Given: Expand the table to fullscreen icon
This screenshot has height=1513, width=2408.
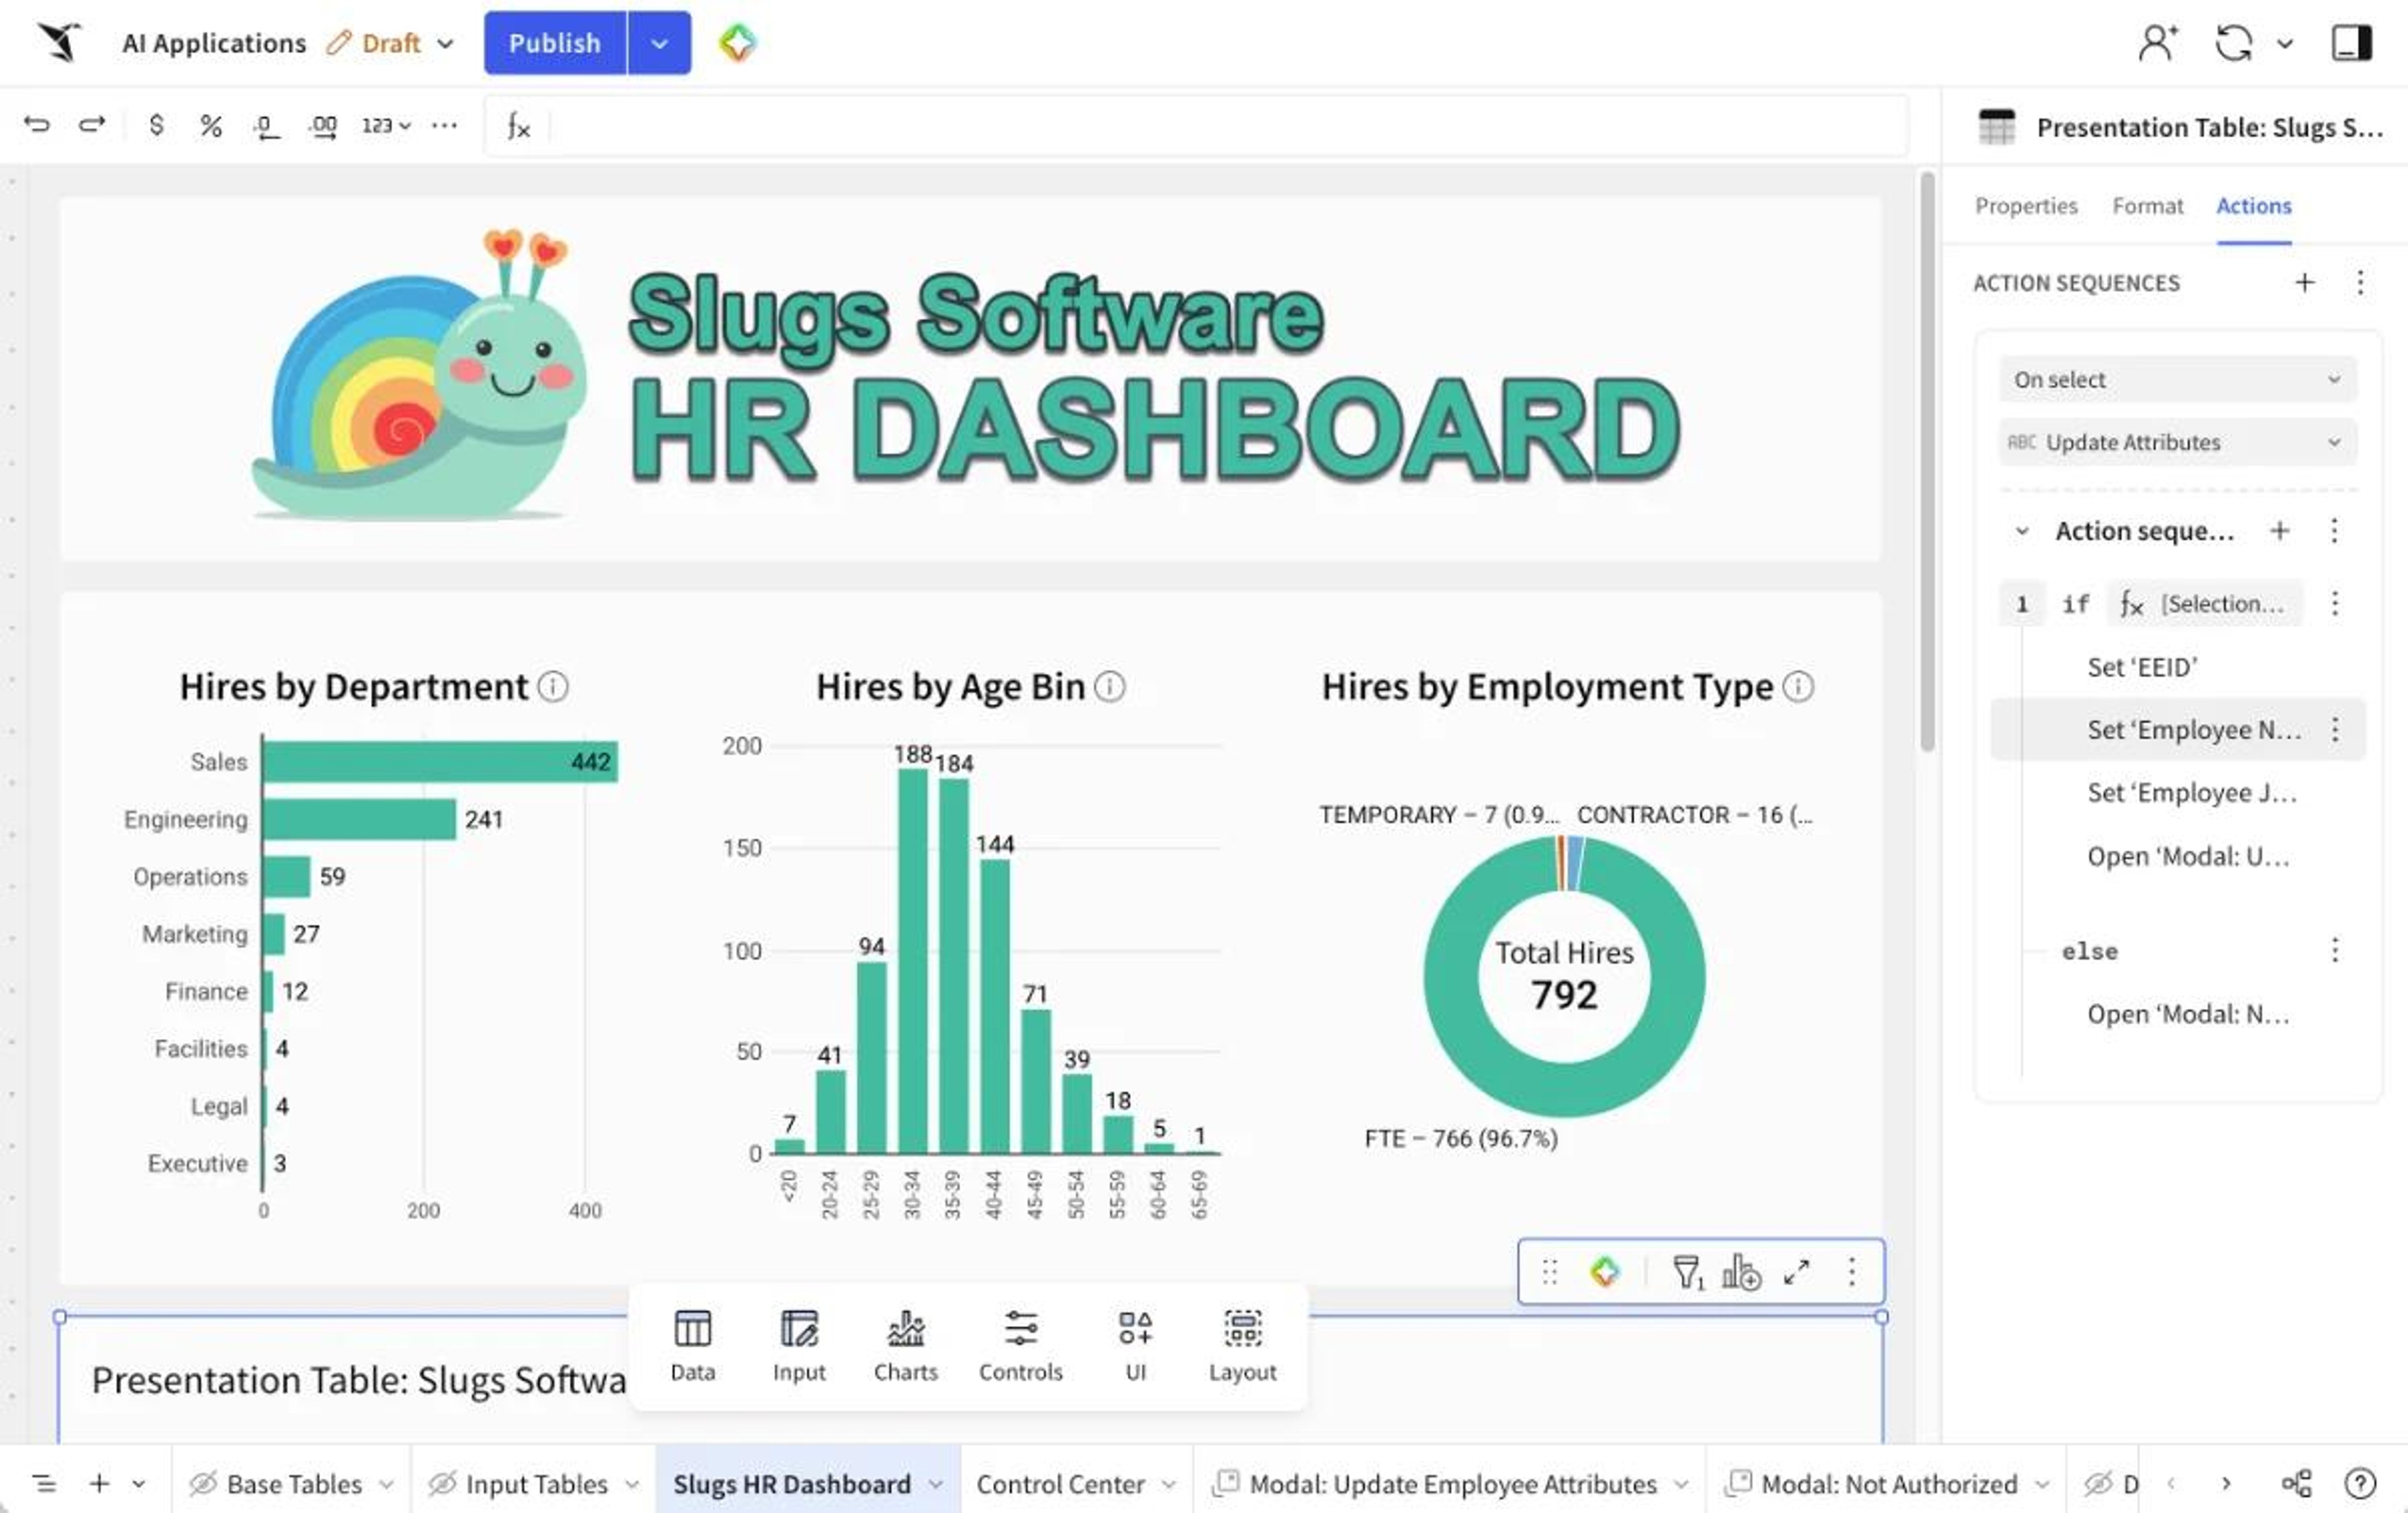Looking at the screenshot, I should coord(1797,1272).
